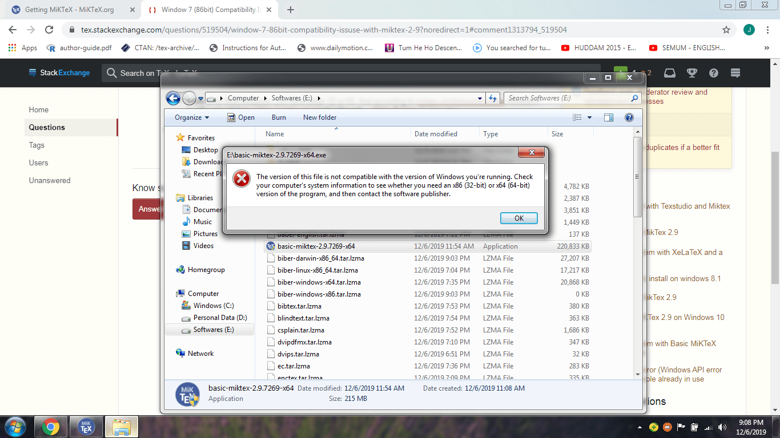
Task: Open the Videos library
Action: click(203, 246)
